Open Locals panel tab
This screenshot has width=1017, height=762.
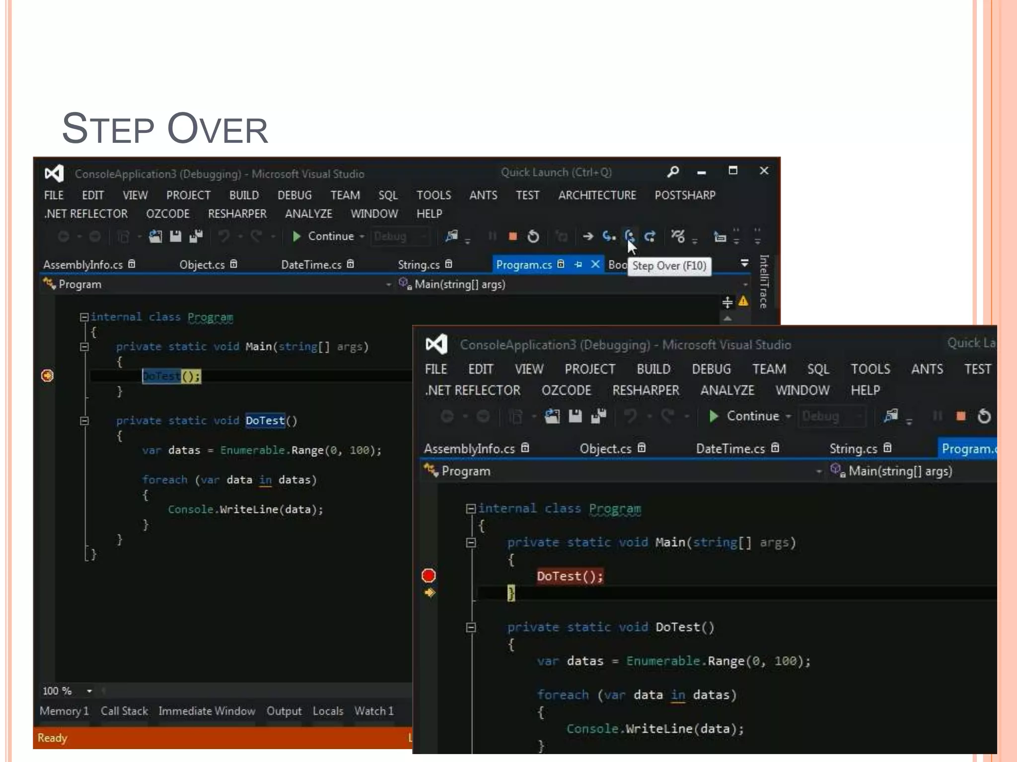click(x=328, y=711)
